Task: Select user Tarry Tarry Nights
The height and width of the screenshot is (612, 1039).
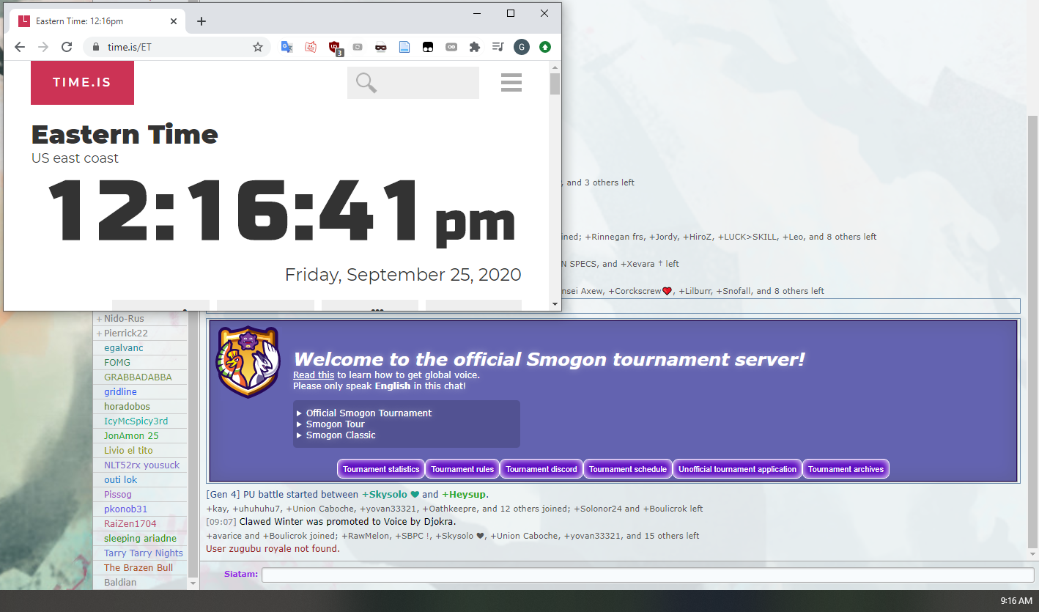Action: pyautogui.click(x=141, y=553)
